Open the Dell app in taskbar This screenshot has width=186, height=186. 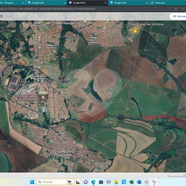coord(109,182)
